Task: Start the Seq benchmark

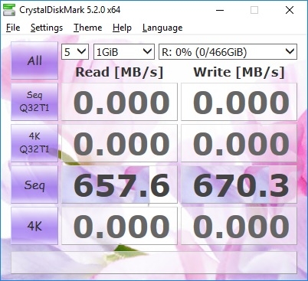Action: 34,185
